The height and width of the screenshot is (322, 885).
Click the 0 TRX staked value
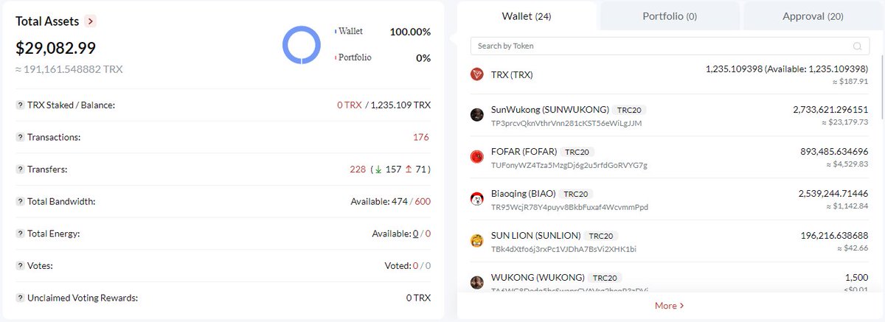(x=350, y=105)
